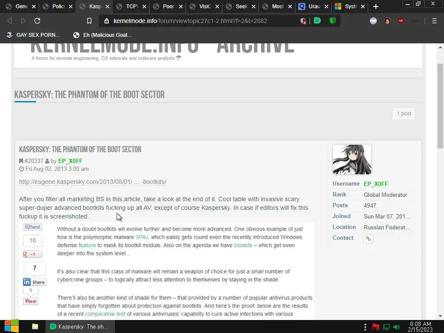Click the green chat extension icon in address bar

pos(317,21)
